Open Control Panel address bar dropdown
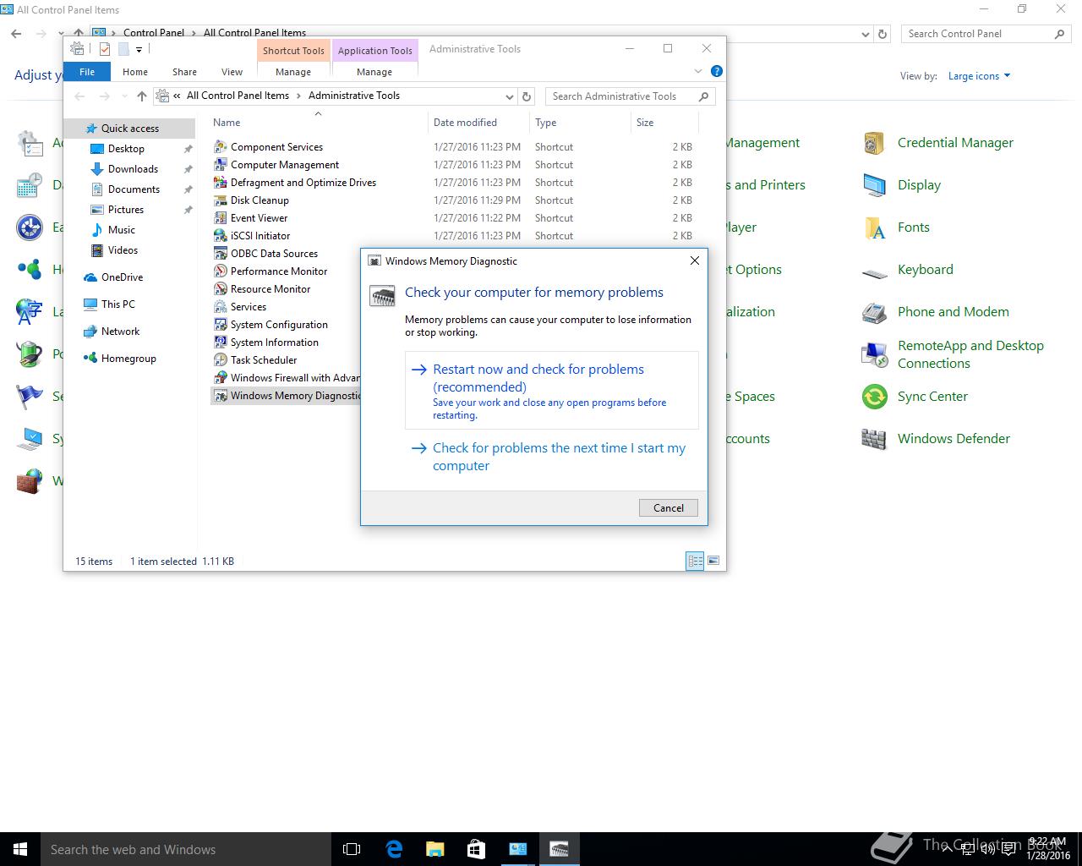 tap(865, 35)
